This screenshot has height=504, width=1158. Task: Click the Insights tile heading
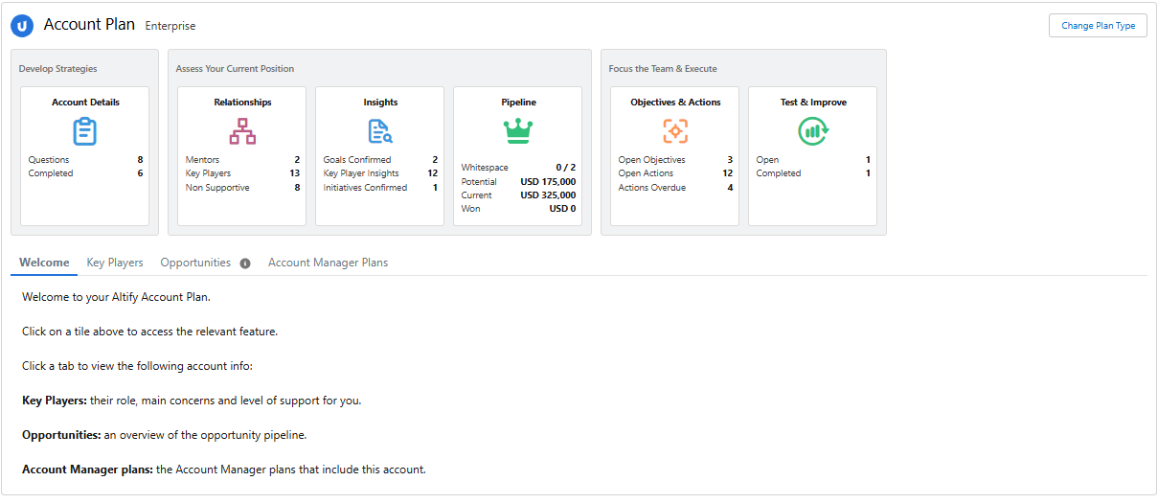point(380,102)
